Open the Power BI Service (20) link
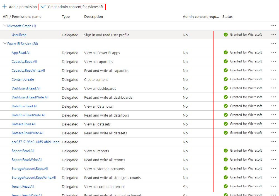The width and height of the screenshot is (279, 196). pos(23,43)
